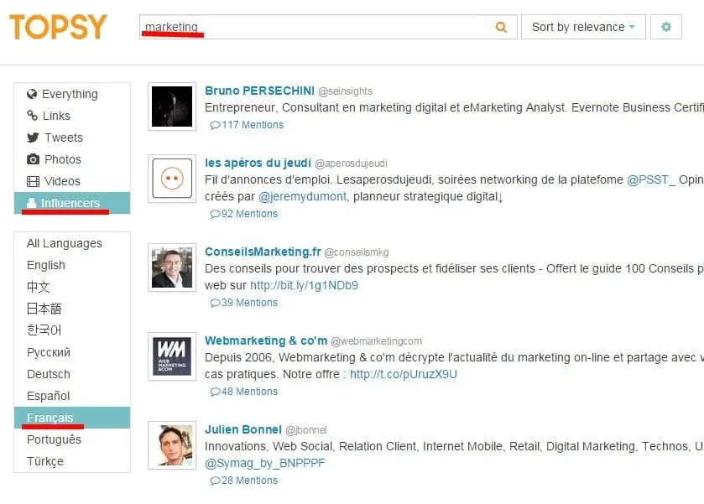View 117 Mentions for Bruno PERSECHINI

coord(253,125)
